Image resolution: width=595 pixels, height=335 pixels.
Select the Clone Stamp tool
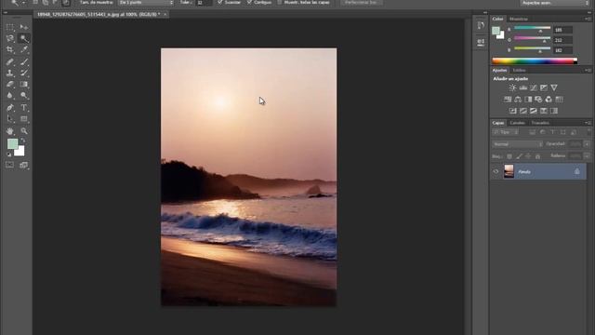pyautogui.click(x=10, y=73)
